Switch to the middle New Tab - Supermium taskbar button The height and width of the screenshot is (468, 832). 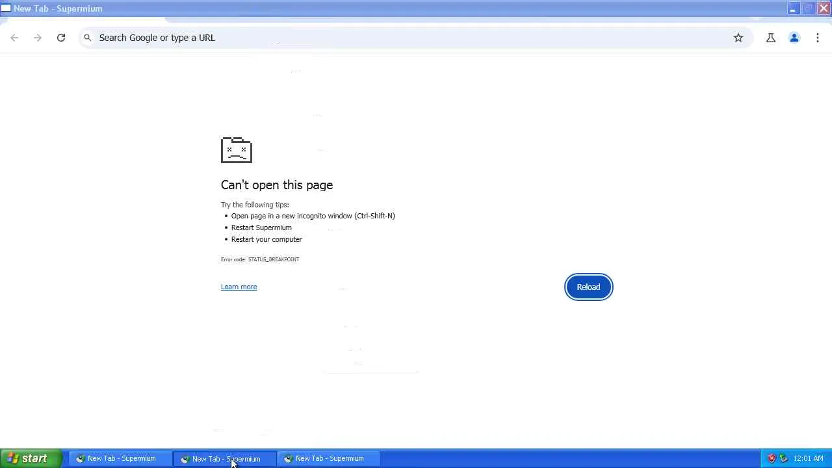pyautogui.click(x=225, y=458)
